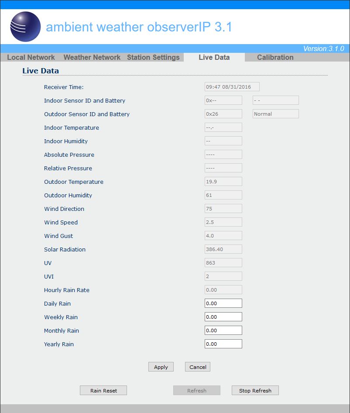The width and height of the screenshot is (350, 413).
Task: Click the Indoor Temperature value field
Action: tap(223, 127)
